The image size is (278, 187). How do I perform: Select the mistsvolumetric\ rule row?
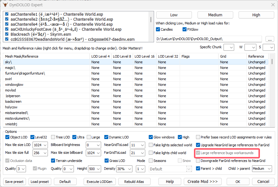click(136, 118)
